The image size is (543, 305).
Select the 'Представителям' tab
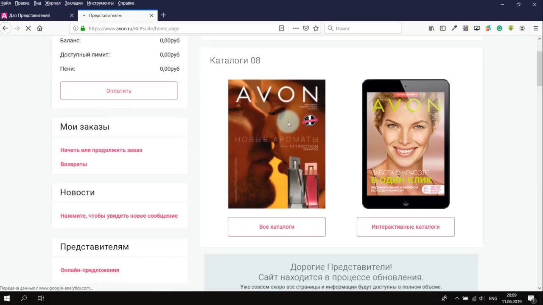(x=117, y=15)
